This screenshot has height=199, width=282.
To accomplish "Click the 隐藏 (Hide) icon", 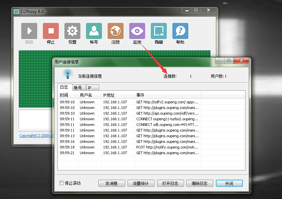I will [x=158, y=31].
